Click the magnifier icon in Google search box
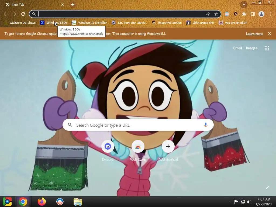This screenshot has width=276, height=207. pyautogui.click(x=70, y=125)
